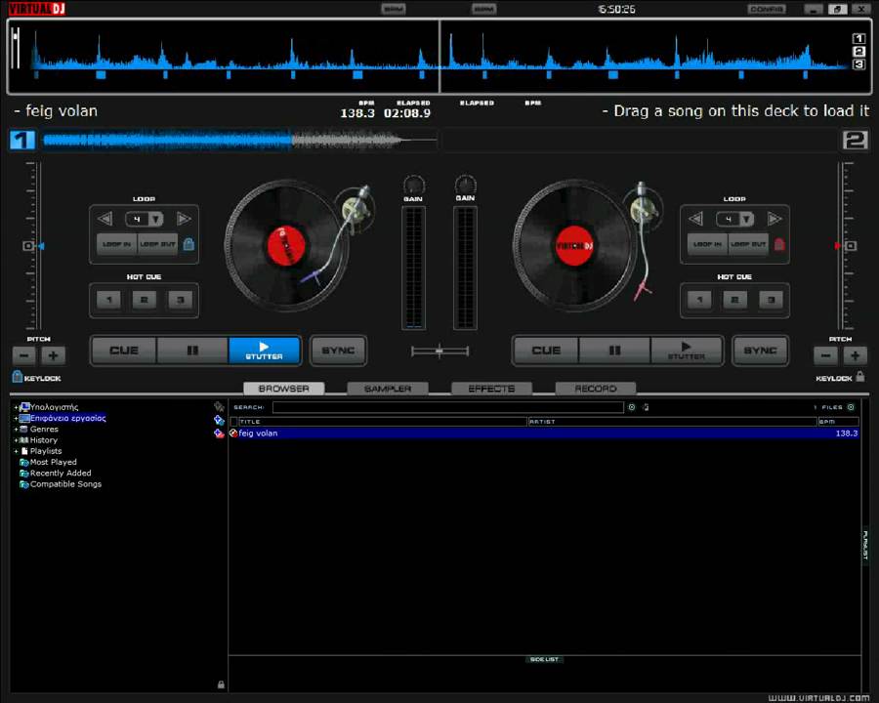Double the right deck loop length arrow
This screenshot has height=703, width=879.
point(774,218)
